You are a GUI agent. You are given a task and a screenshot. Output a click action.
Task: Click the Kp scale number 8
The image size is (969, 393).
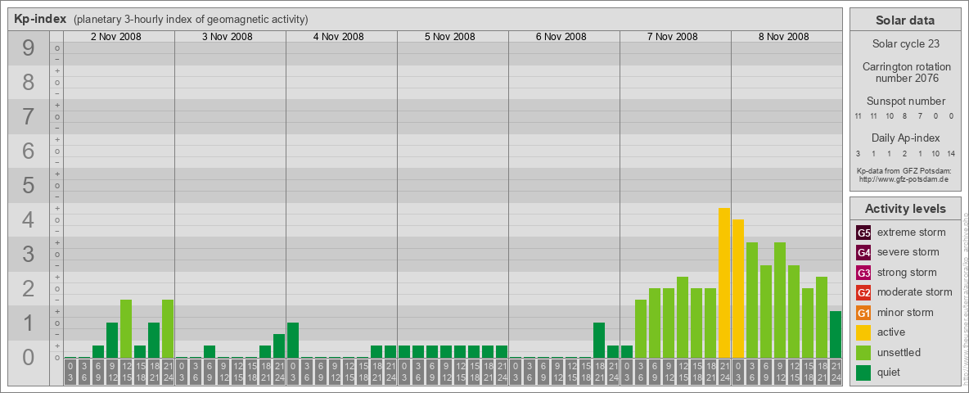pos(29,82)
